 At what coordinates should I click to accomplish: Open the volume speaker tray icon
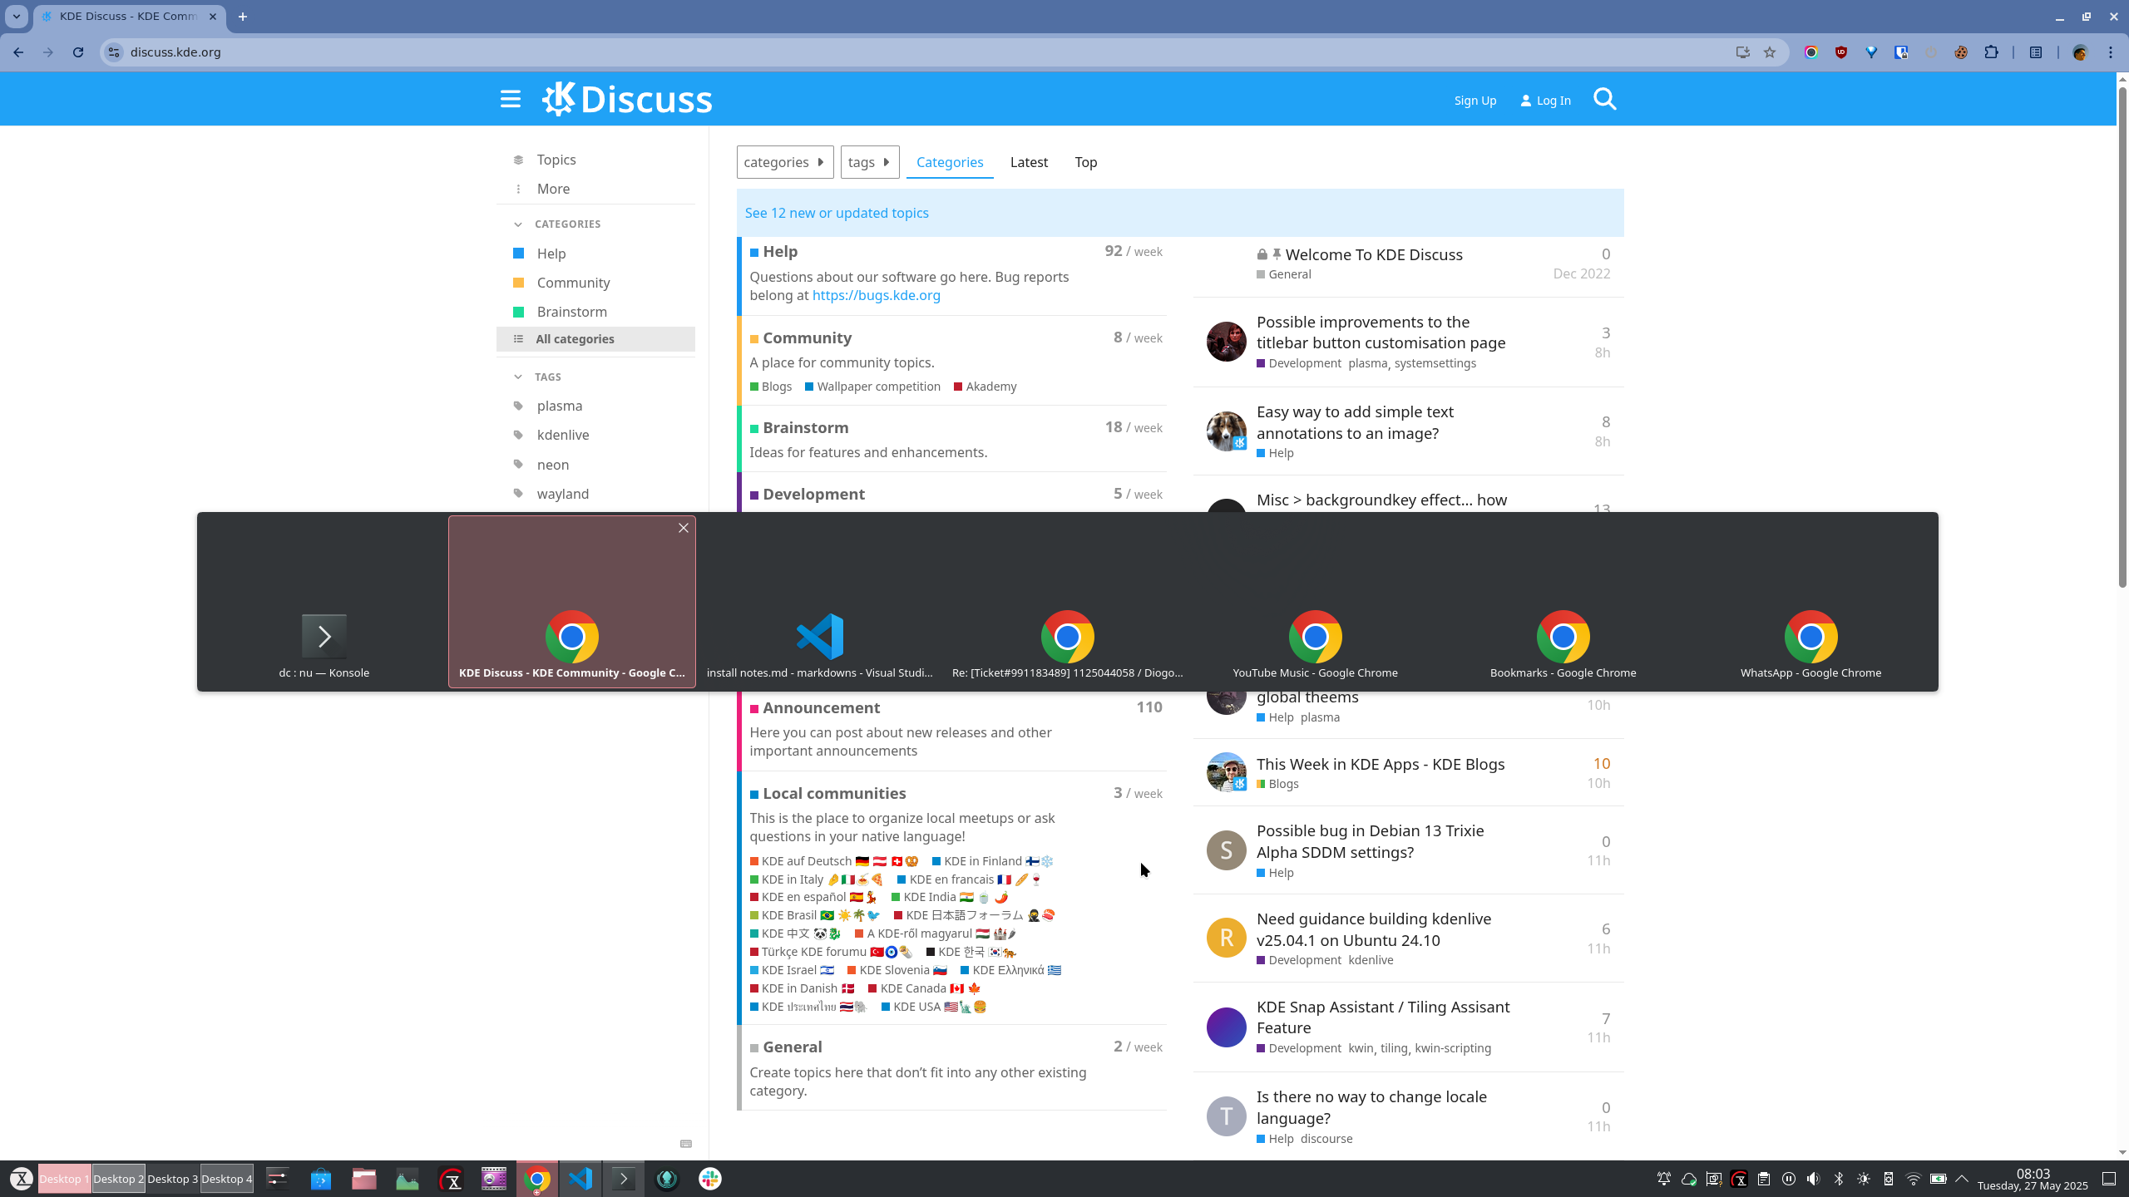click(x=1814, y=1179)
